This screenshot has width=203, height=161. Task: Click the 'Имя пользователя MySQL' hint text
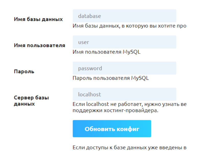coord(106,52)
